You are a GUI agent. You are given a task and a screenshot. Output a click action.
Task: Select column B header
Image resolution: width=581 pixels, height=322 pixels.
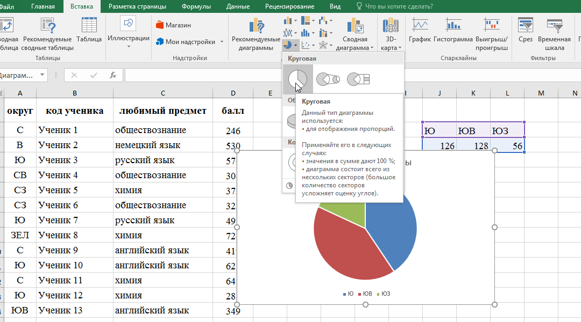pyautogui.click(x=74, y=93)
